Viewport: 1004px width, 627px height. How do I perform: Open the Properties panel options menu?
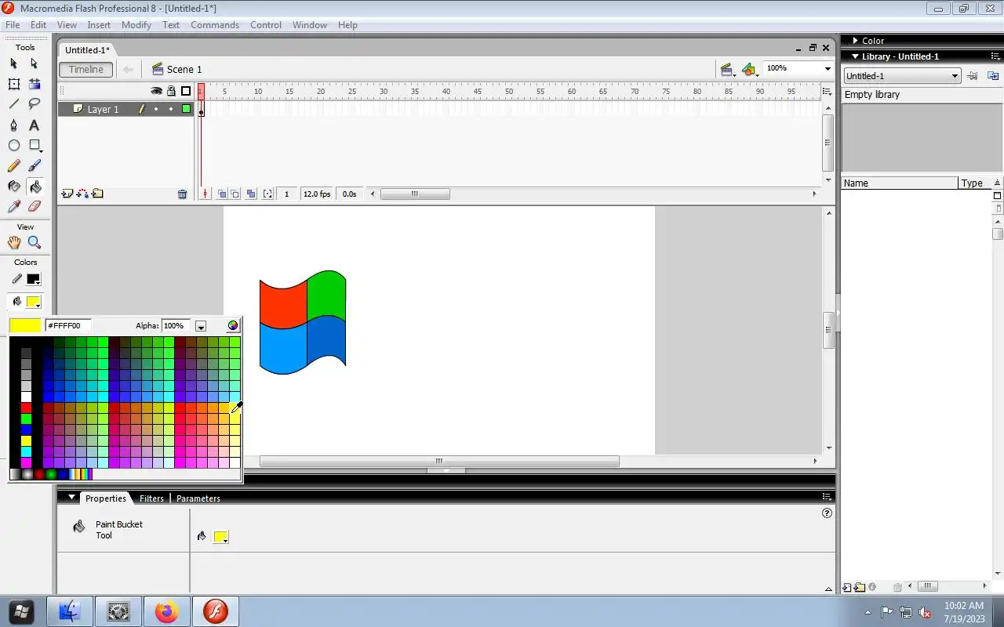coord(827,496)
